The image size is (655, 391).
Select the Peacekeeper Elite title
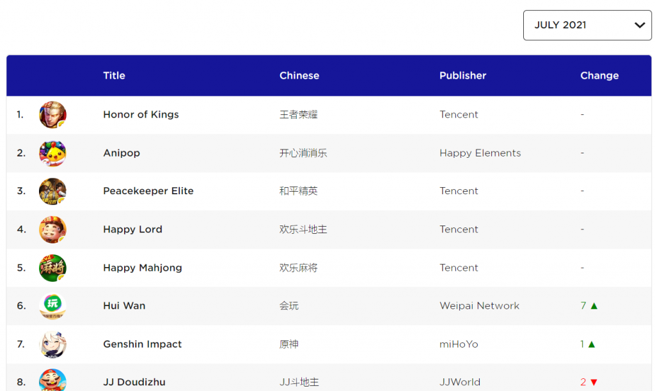click(x=148, y=190)
